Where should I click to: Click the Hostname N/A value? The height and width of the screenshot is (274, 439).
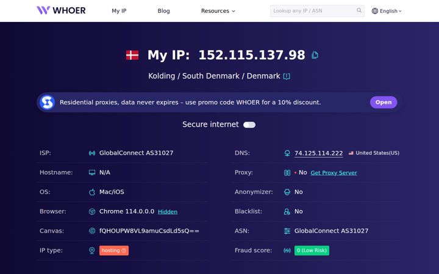coord(105,172)
